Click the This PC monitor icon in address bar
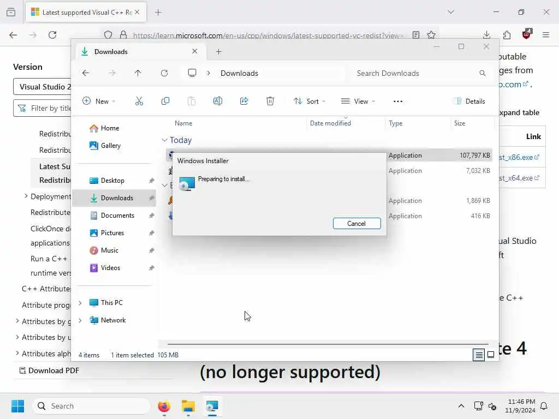This screenshot has width=559, height=419. (192, 73)
